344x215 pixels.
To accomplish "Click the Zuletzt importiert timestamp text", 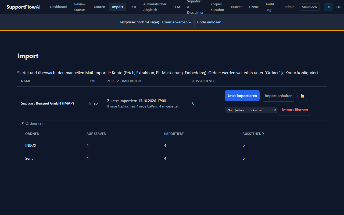I will pos(137,101).
